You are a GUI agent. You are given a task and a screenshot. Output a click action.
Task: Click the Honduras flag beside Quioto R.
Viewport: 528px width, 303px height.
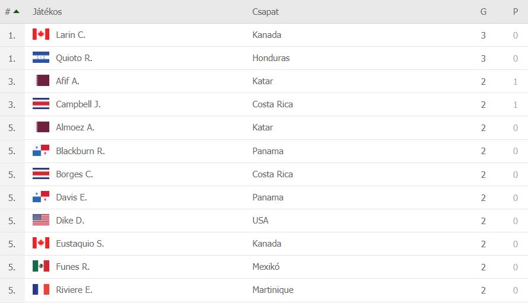tap(41, 58)
